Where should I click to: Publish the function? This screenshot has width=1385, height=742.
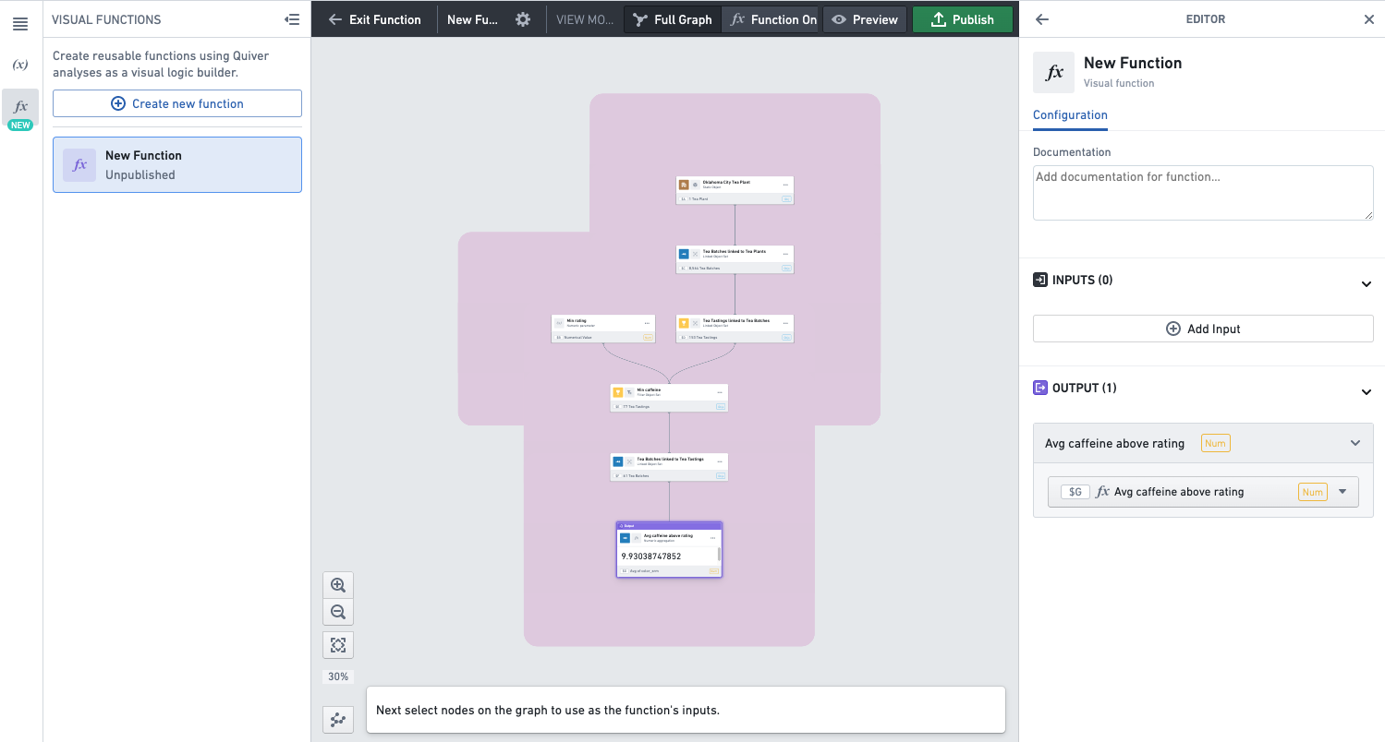(x=962, y=19)
